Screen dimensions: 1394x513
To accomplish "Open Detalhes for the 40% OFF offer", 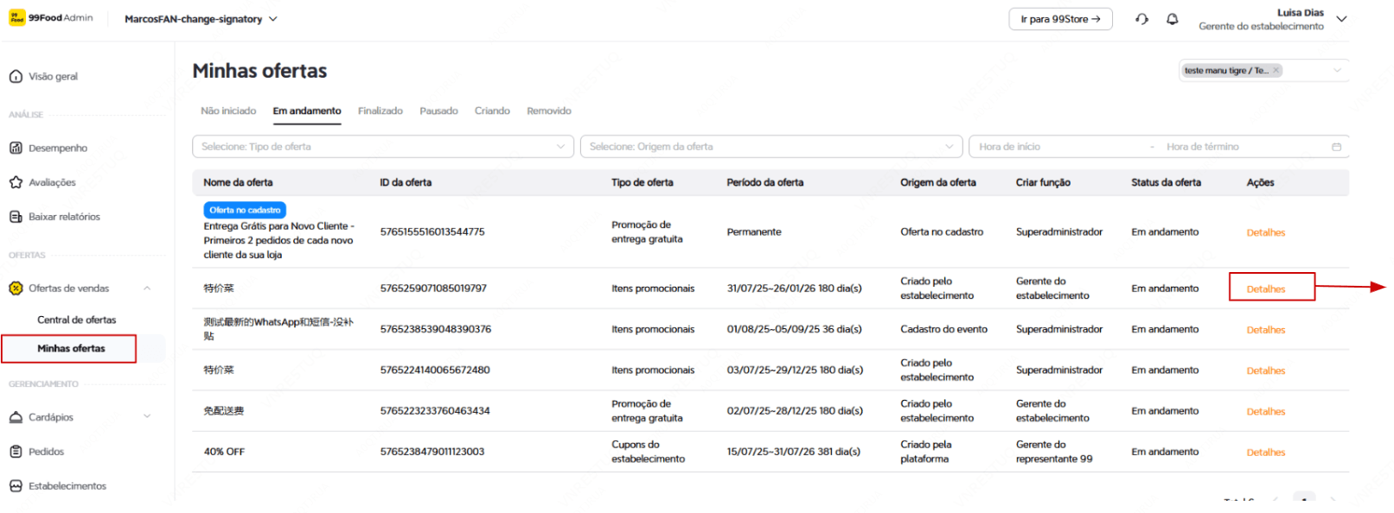I will tap(1265, 453).
